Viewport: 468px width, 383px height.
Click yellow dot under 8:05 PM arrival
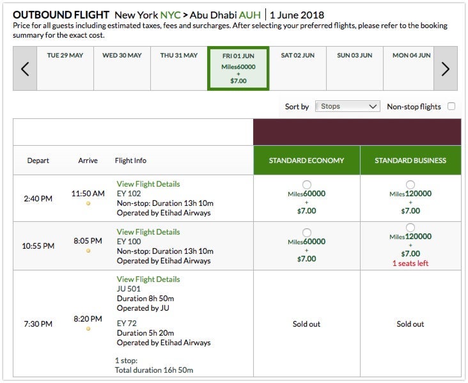(x=88, y=251)
